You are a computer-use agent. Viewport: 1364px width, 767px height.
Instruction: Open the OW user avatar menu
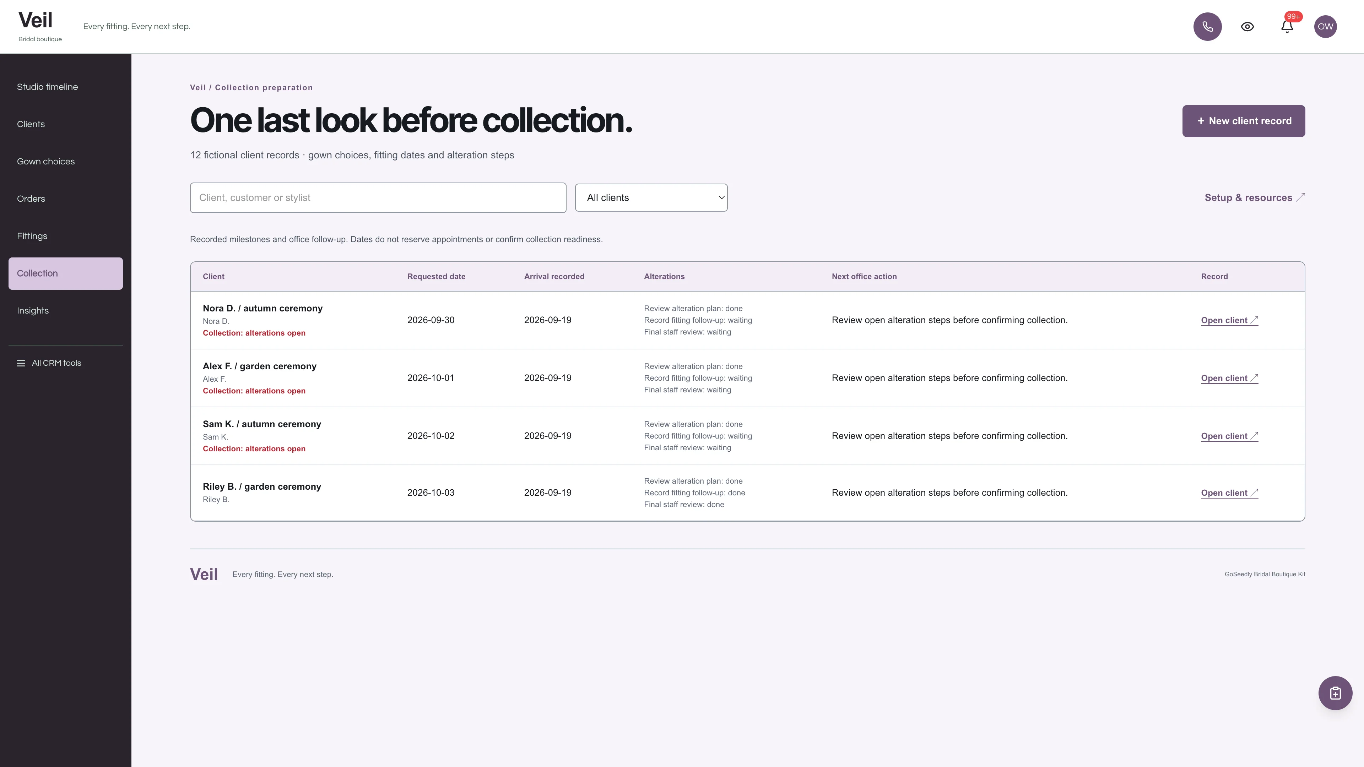coord(1325,27)
